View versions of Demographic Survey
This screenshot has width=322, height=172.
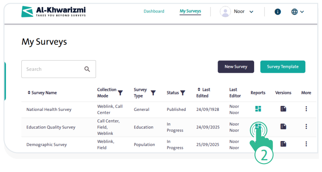(283, 144)
